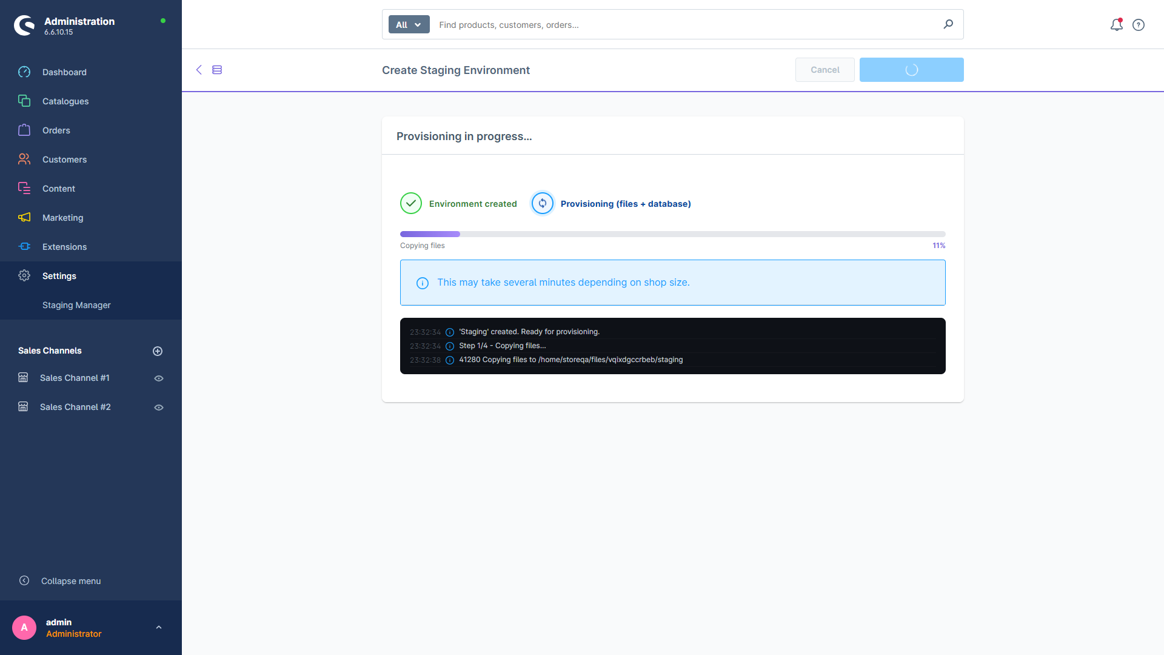Click the info icon on the Step 1/4 log line
Screen dimensions: 1164x655
click(x=450, y=346)
